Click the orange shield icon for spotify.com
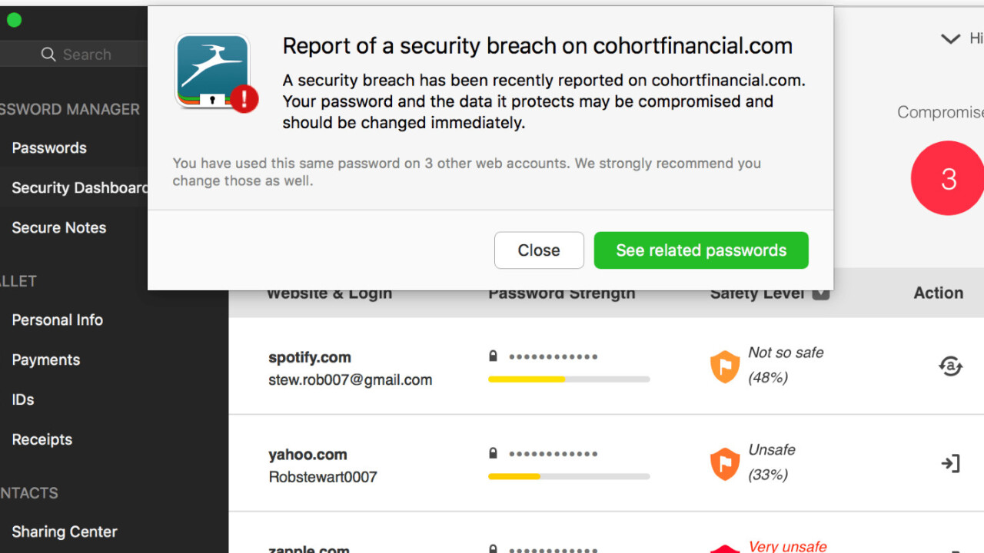 tap(725, 367)
